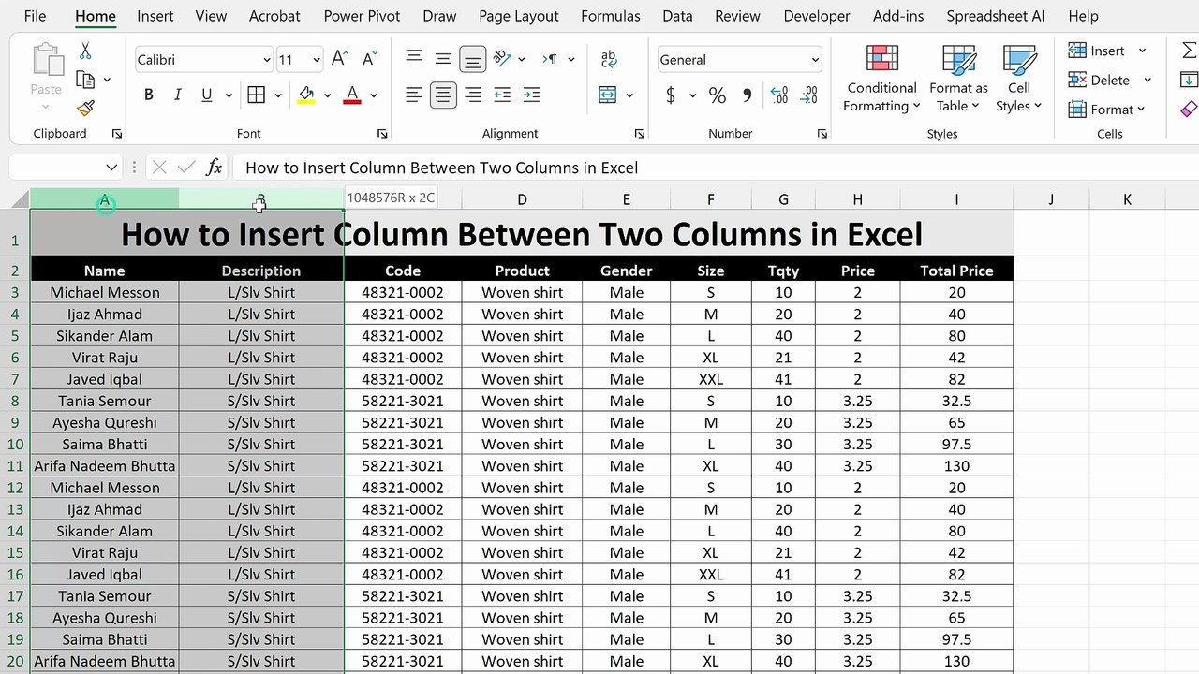
Task: Click the Wrap Text icon
Action: [x=609, y=59]
